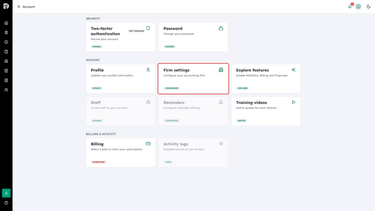Click the credit card icon on Billing
The height and width of the screenshot is (211, 375).
pyautogui.click(x=148, y=144)
